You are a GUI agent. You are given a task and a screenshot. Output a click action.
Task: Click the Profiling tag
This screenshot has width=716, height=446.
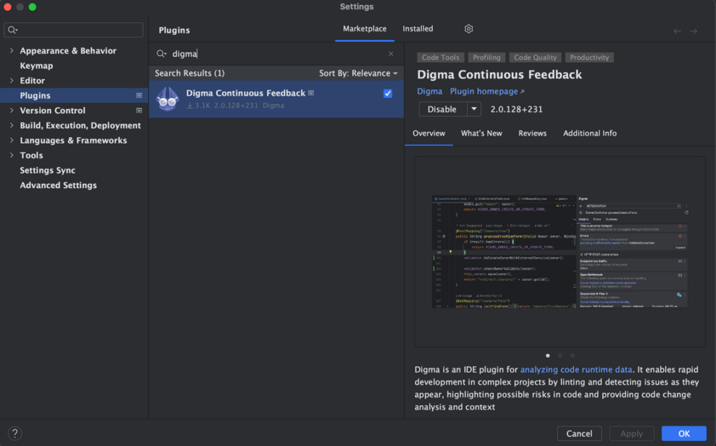(x=487, y=57)
